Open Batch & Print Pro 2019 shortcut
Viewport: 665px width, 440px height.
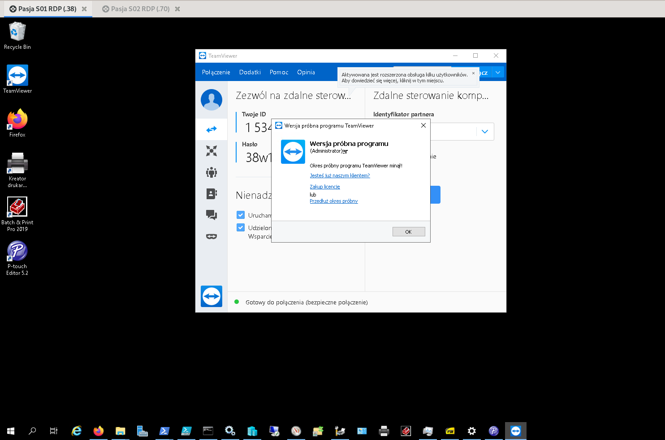pos(17,214)
